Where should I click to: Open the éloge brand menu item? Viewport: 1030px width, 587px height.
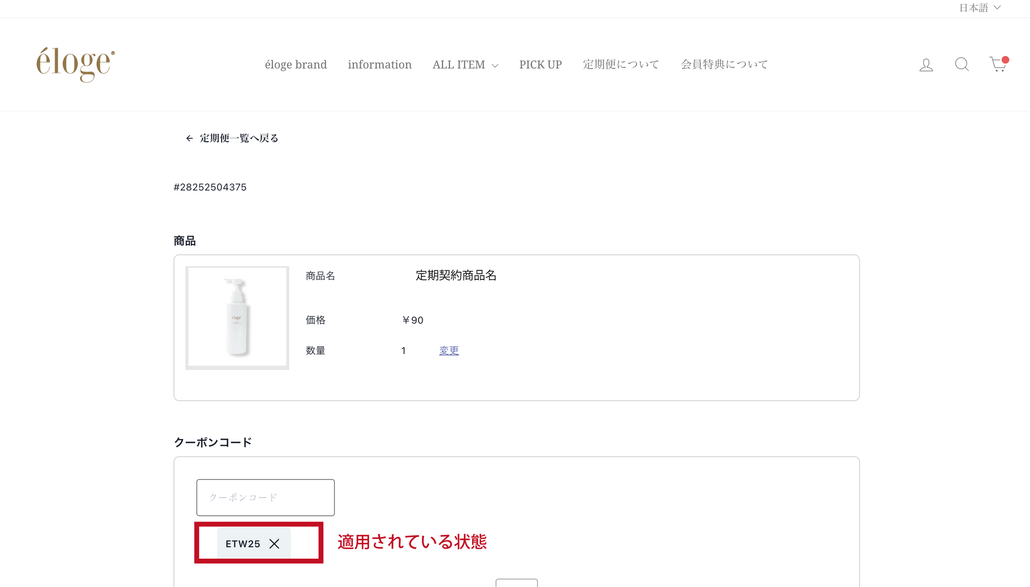(296, 64)
